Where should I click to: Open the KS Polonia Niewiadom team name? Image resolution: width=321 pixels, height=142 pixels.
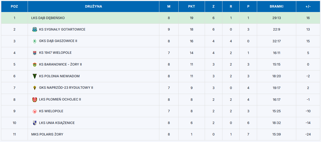tap(59, 76)
